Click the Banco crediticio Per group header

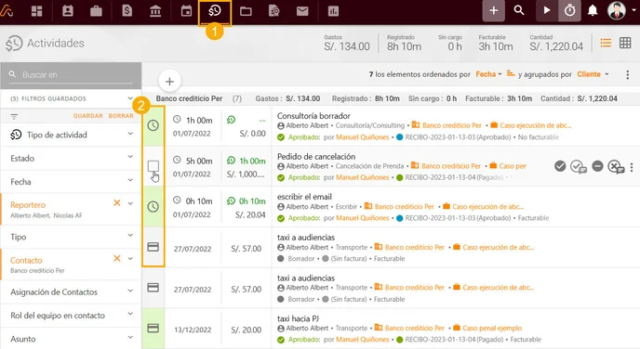click(189, 98)
